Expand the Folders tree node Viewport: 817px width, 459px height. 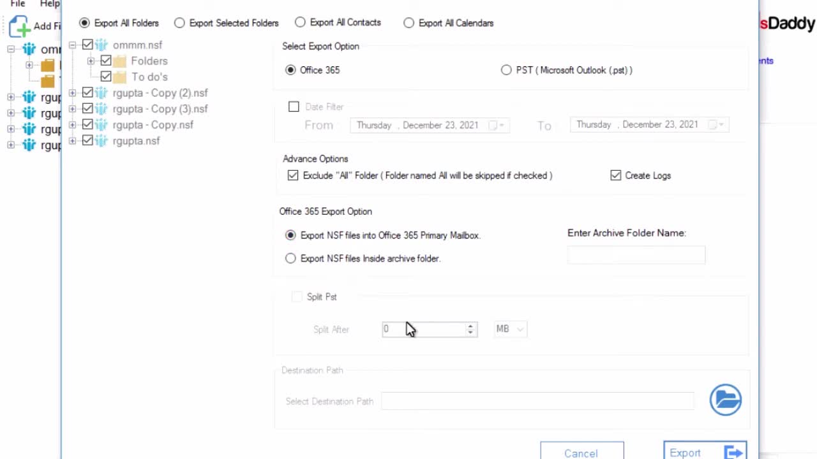click(91, 61)
